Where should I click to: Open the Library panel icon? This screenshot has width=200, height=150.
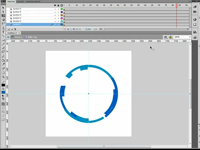coord(195,32)
